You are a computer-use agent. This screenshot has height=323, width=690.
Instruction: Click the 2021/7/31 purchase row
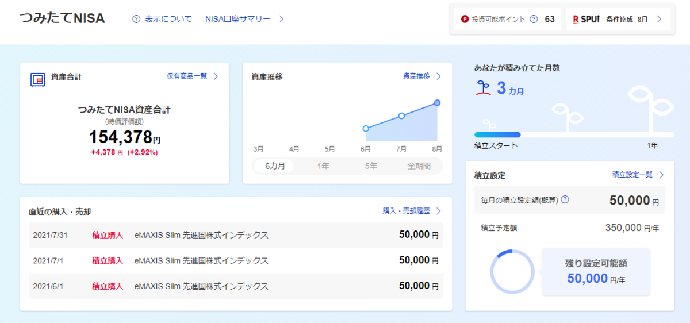tap(236, 235)
